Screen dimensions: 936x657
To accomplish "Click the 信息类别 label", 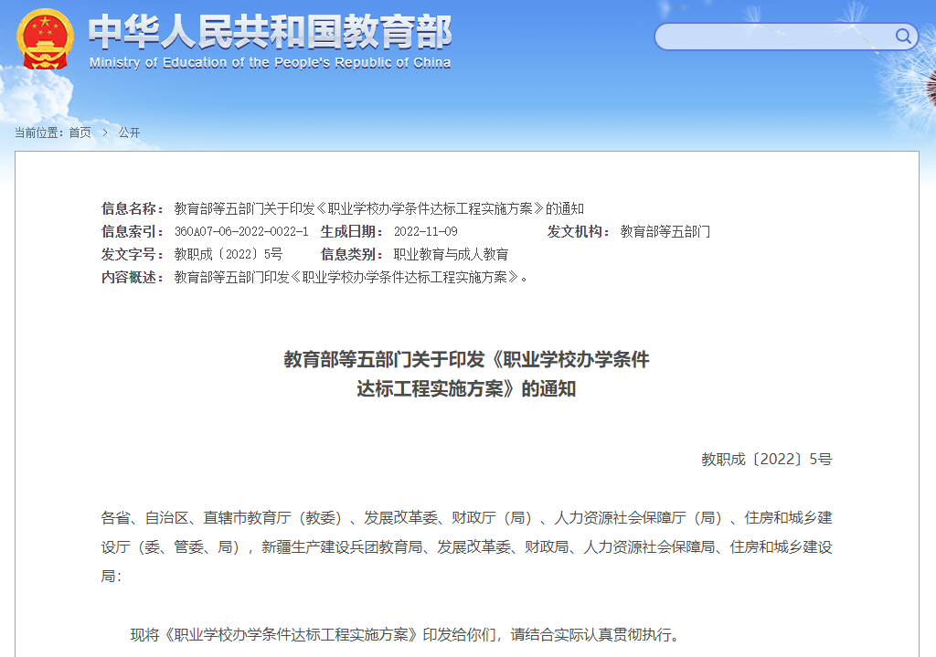I will click(352, 254).
